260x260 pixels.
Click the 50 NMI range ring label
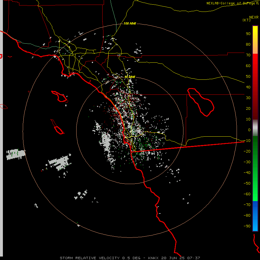point(130,77)
